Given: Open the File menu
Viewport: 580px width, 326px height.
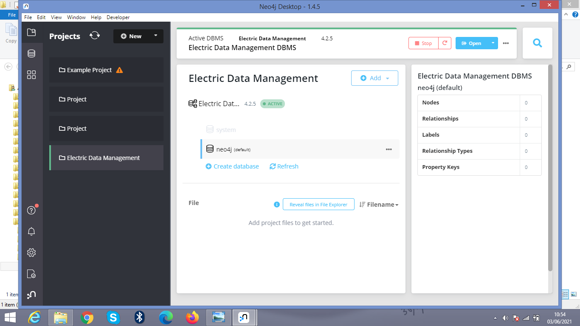Looking at the screenshot, I should click(28, 17).
